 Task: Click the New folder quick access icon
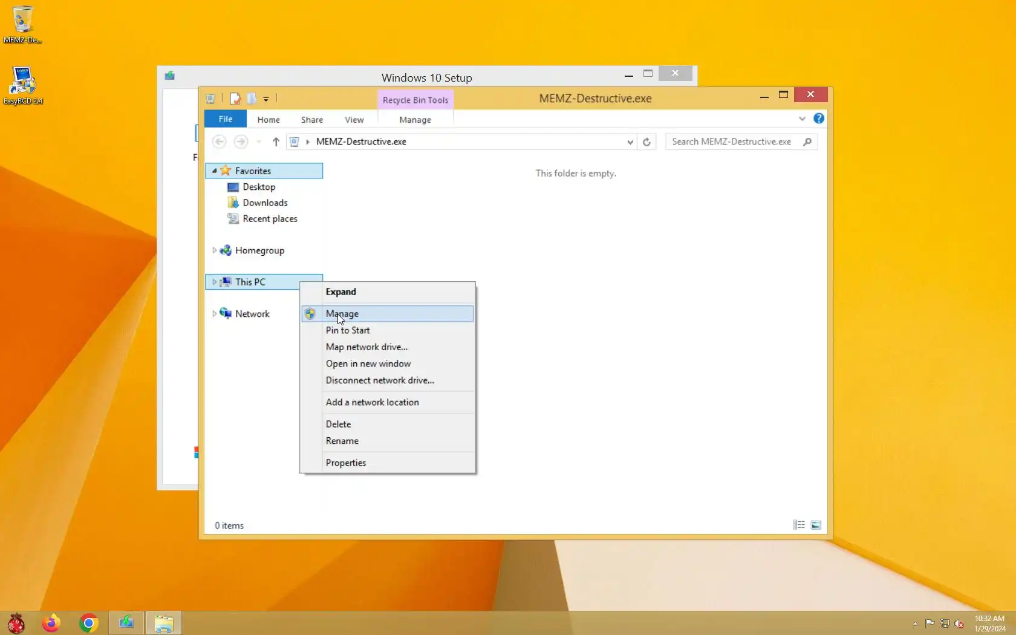[252, 99]
